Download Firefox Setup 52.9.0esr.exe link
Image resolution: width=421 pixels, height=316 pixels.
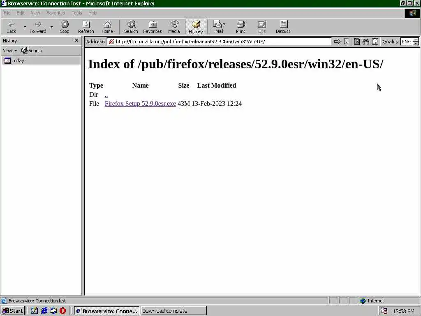140,104
